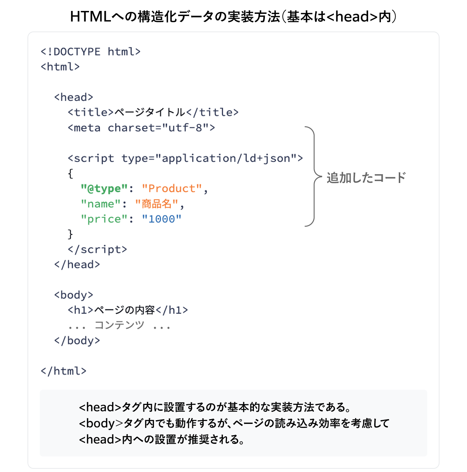Click the orange '"商品名"' value
This screenshot has width=467, height=472.
point(157,204)
